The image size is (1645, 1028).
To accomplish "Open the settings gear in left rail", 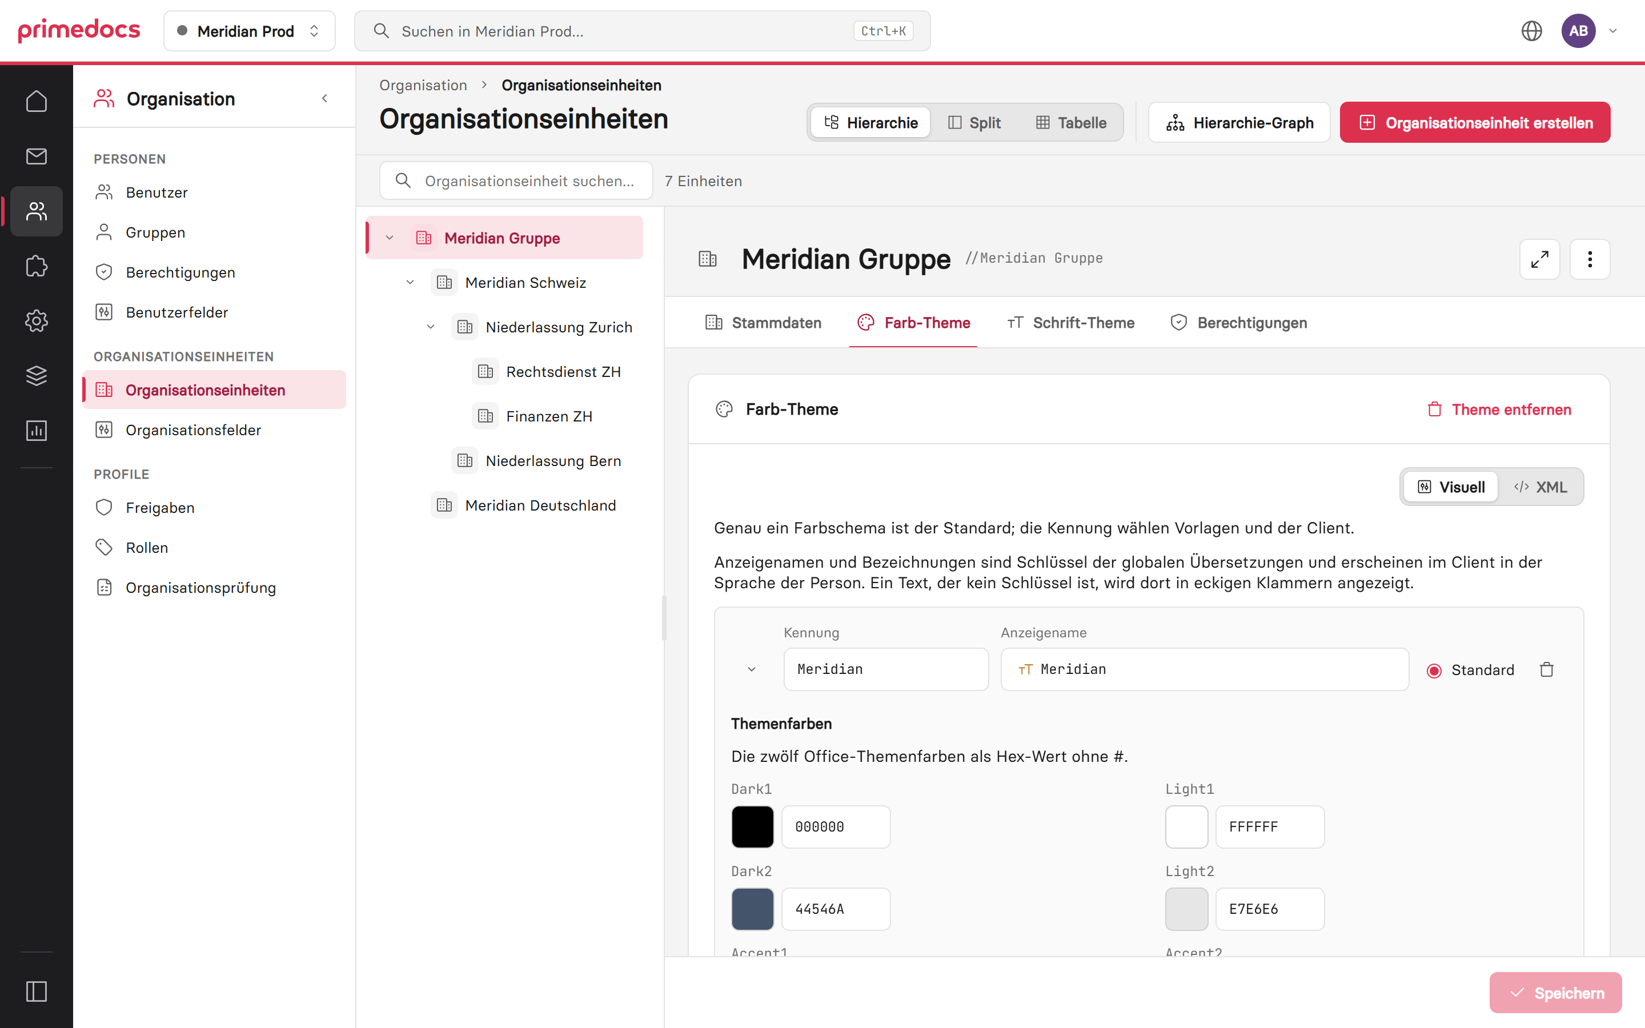I will tap(36, 321).
